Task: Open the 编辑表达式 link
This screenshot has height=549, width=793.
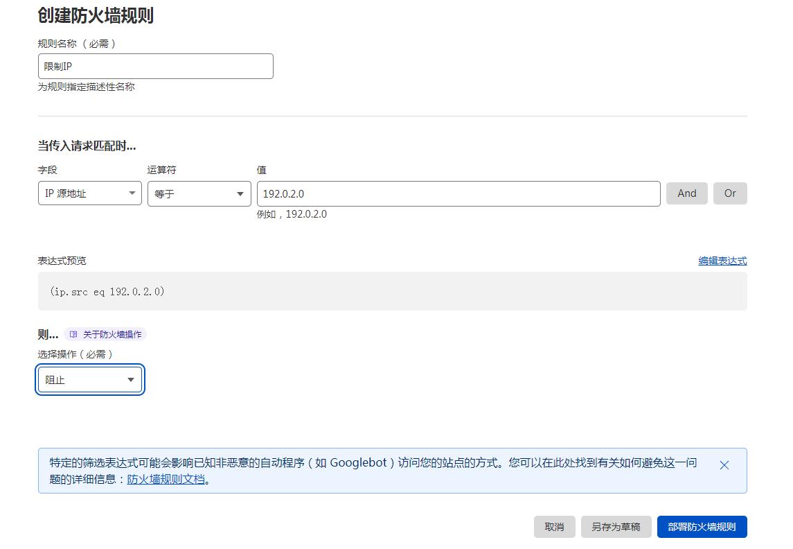Action: (x=722, y=261)
